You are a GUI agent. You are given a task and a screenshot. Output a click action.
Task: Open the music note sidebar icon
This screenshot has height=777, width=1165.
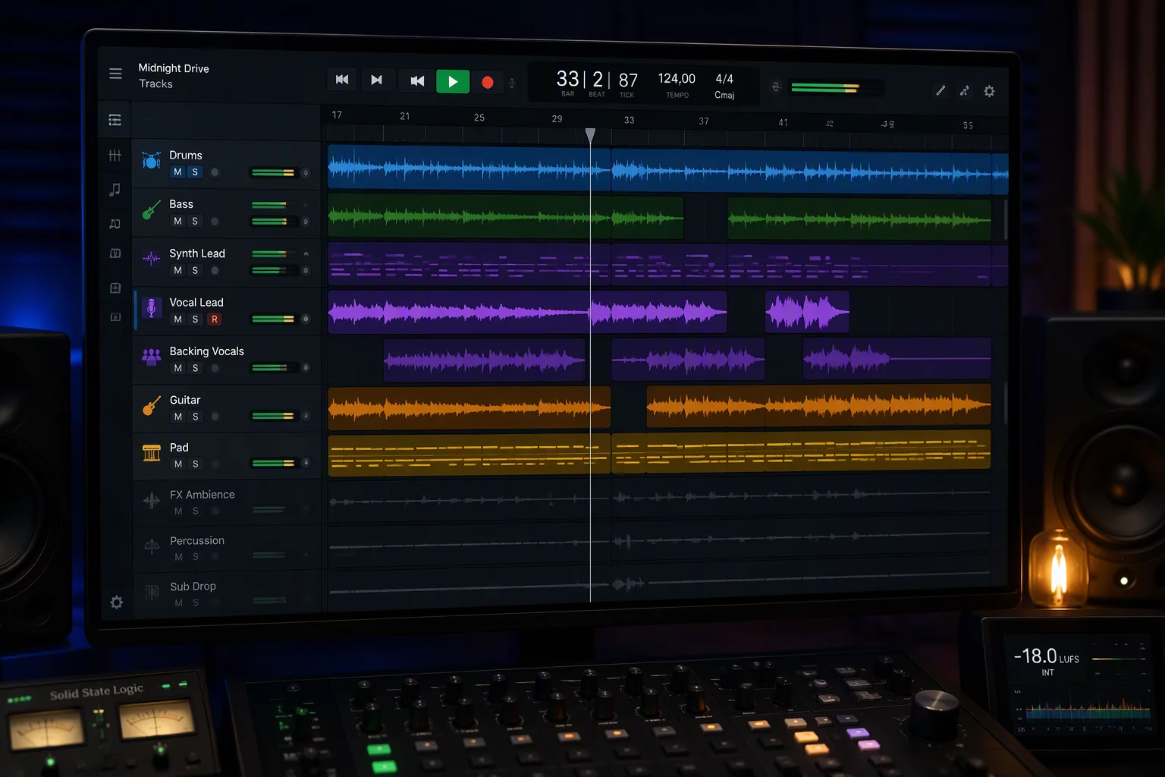[x=115, y=189]
